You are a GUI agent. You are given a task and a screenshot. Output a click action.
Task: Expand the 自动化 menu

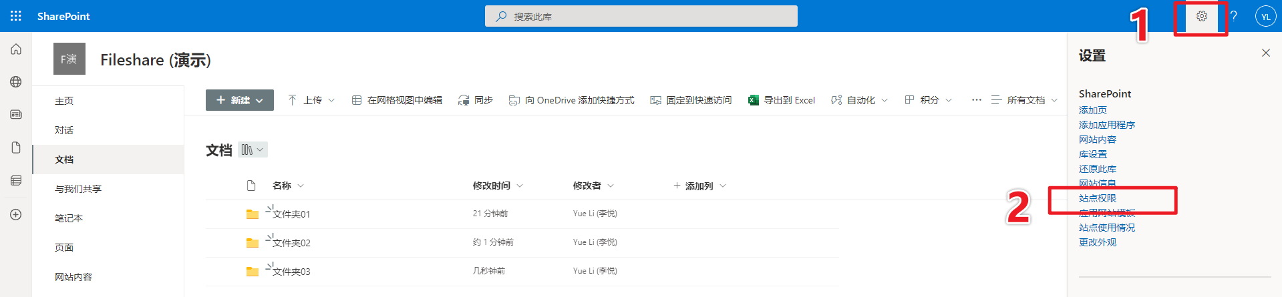(x=860, y=100)
